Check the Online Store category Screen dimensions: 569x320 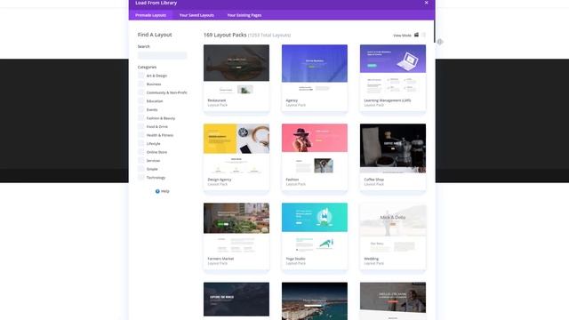(x=140, y=152)
